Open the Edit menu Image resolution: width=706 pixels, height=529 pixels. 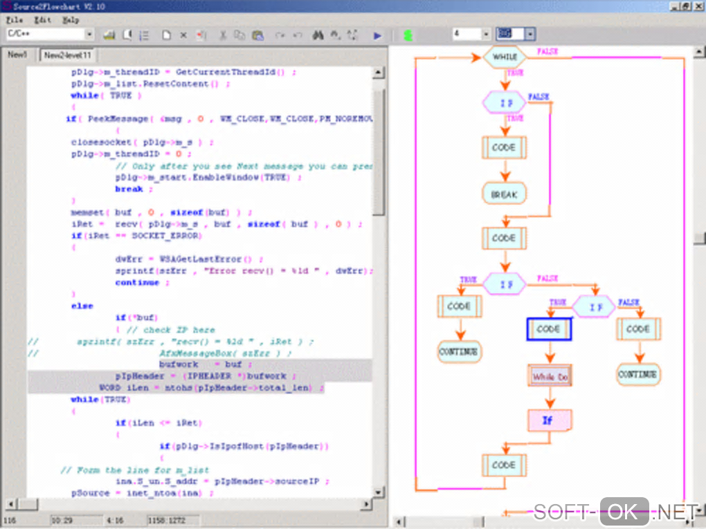coord(42,20)
